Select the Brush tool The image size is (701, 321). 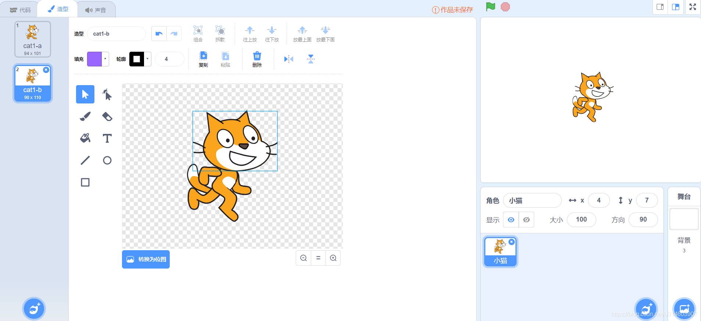(85, 116)
